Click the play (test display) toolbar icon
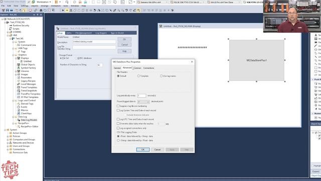 point(63,10)
